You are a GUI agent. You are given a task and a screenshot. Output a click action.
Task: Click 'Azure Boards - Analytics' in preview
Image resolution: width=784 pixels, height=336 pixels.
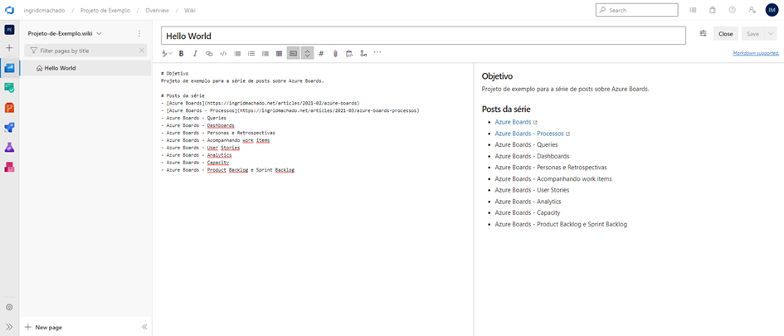[528, 202]
